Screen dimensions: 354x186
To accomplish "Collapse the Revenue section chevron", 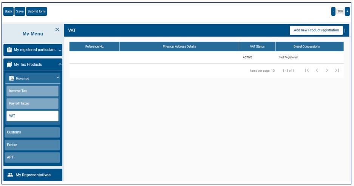I will pos(58,78).
